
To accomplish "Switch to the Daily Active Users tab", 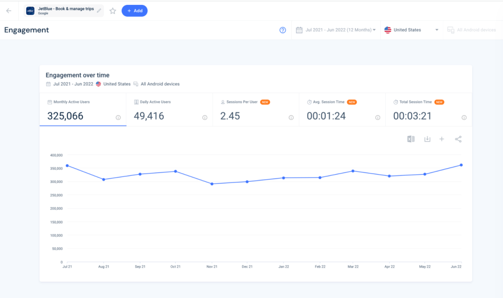I will pyautogui.click(x=169, y=109).
